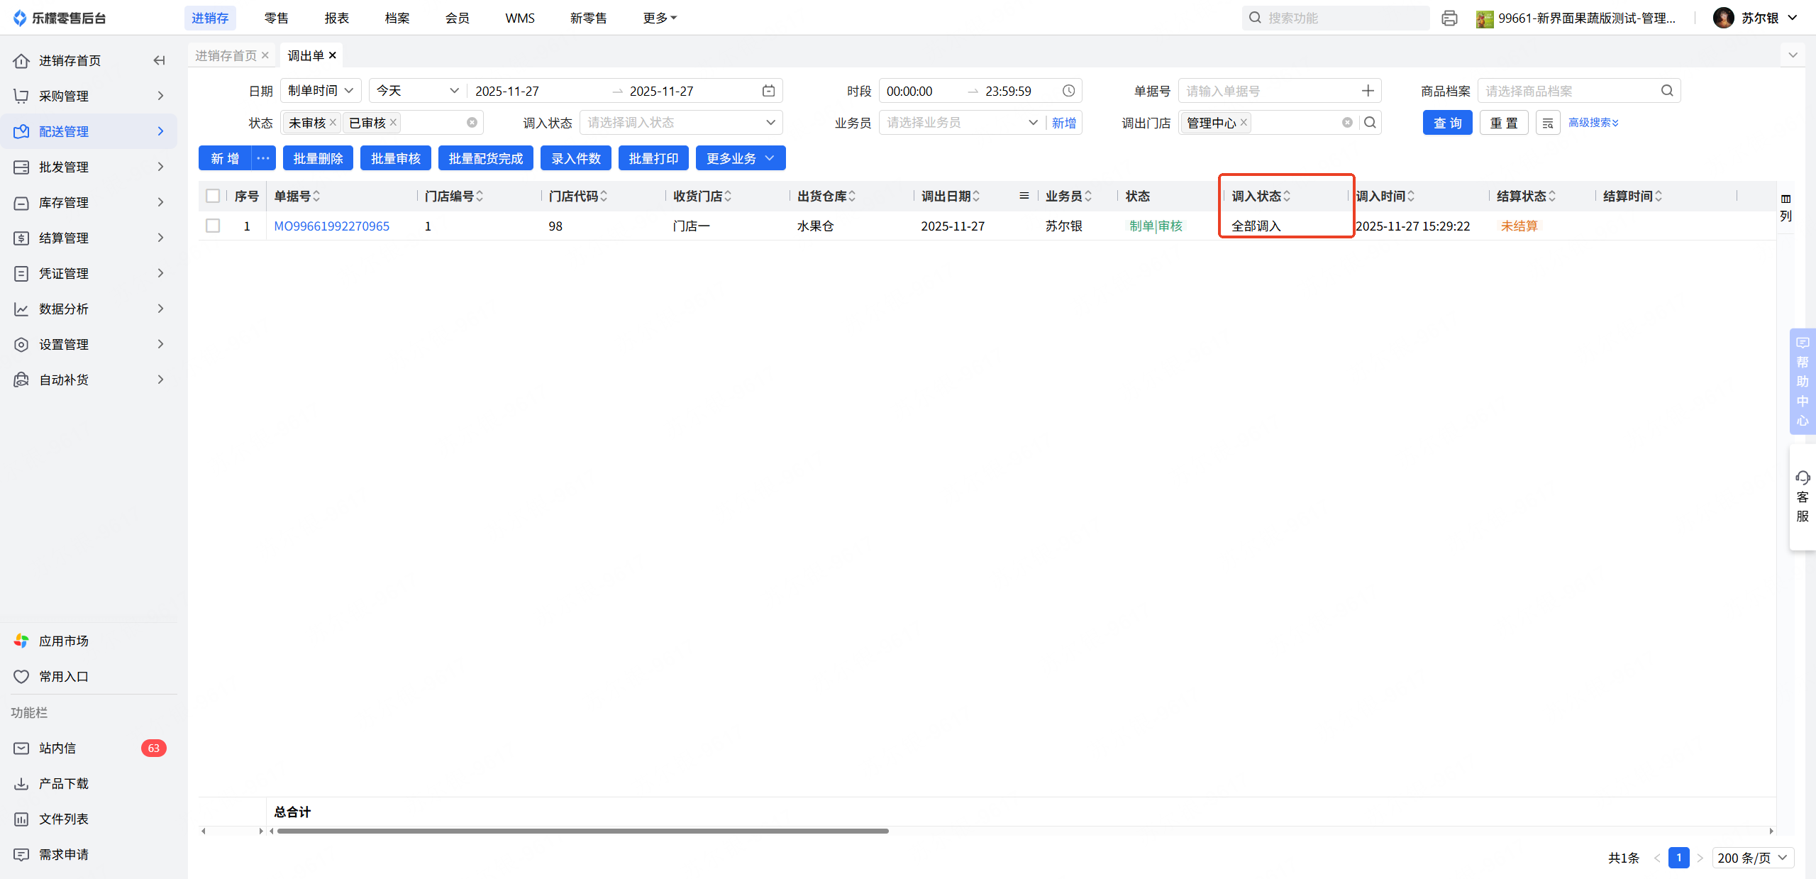Image resolution: width=1816 pixels, height=879 pixels.
Task: Toggle the select-all header checkbox
Action: click(x=213, y=196)
